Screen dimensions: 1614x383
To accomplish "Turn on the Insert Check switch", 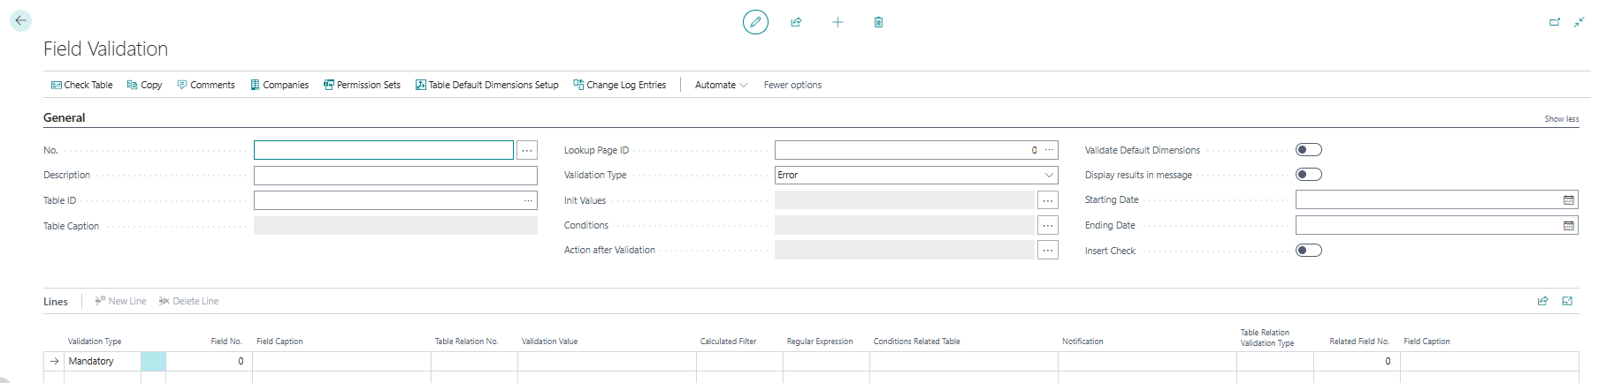I will click(1308, 251).
